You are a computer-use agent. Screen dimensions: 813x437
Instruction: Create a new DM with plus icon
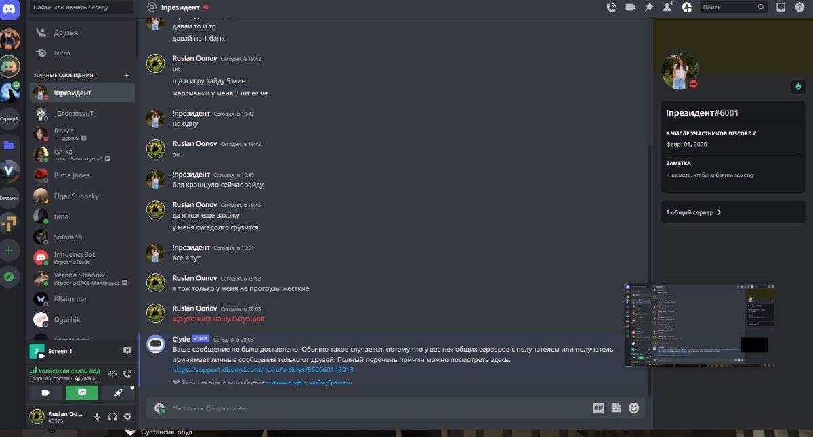click(127, 75)
